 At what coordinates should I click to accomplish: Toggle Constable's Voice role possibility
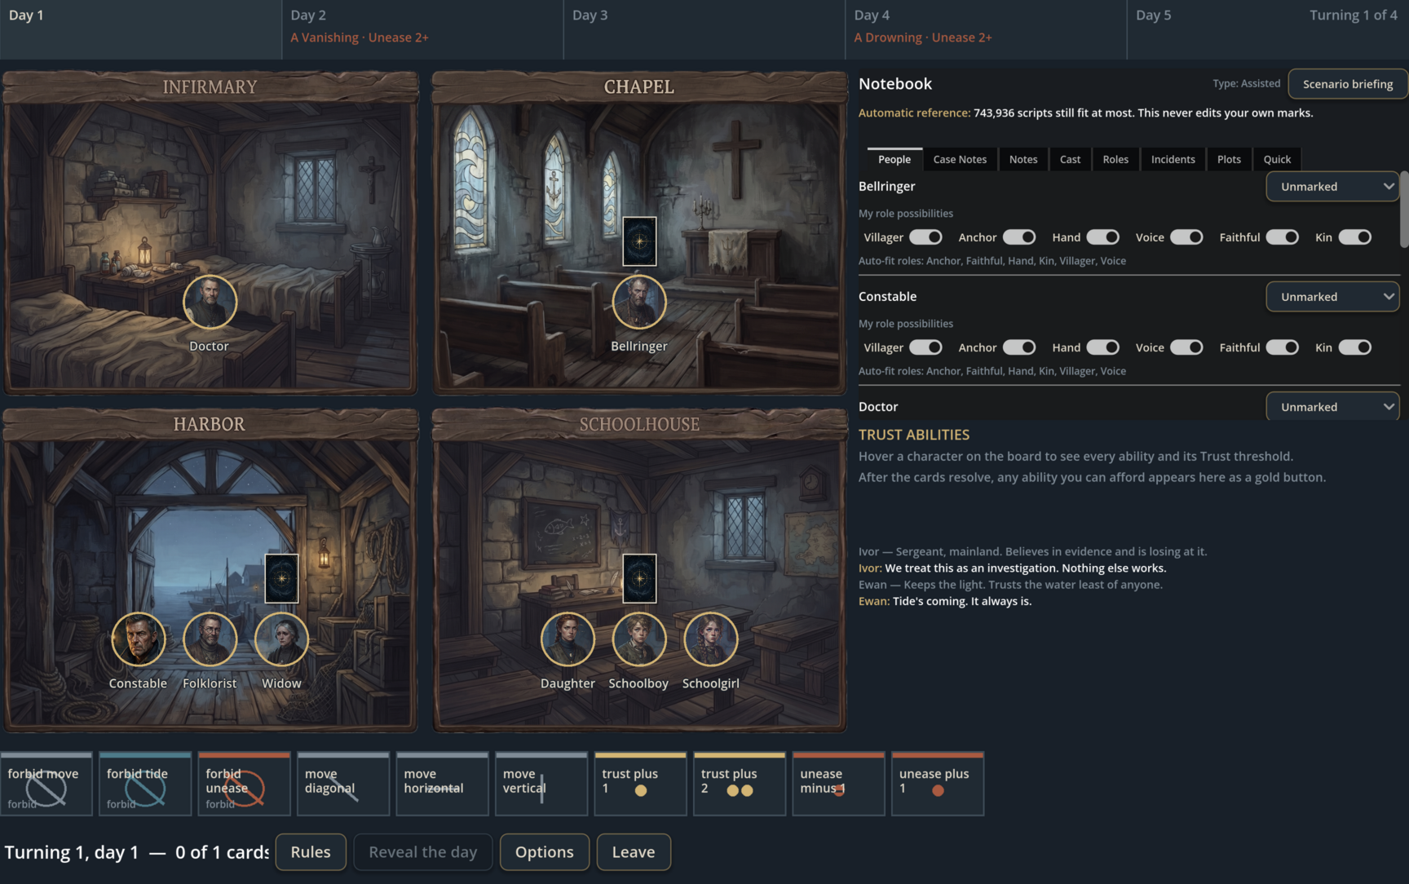pyautogui.click(x=1186, y=347)
